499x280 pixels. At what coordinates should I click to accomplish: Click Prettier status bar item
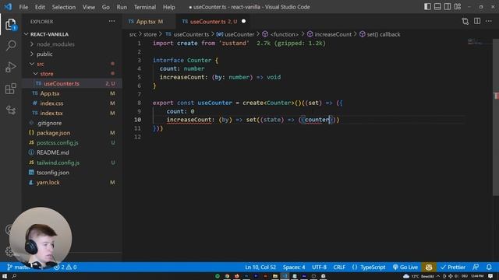point(452,268)
